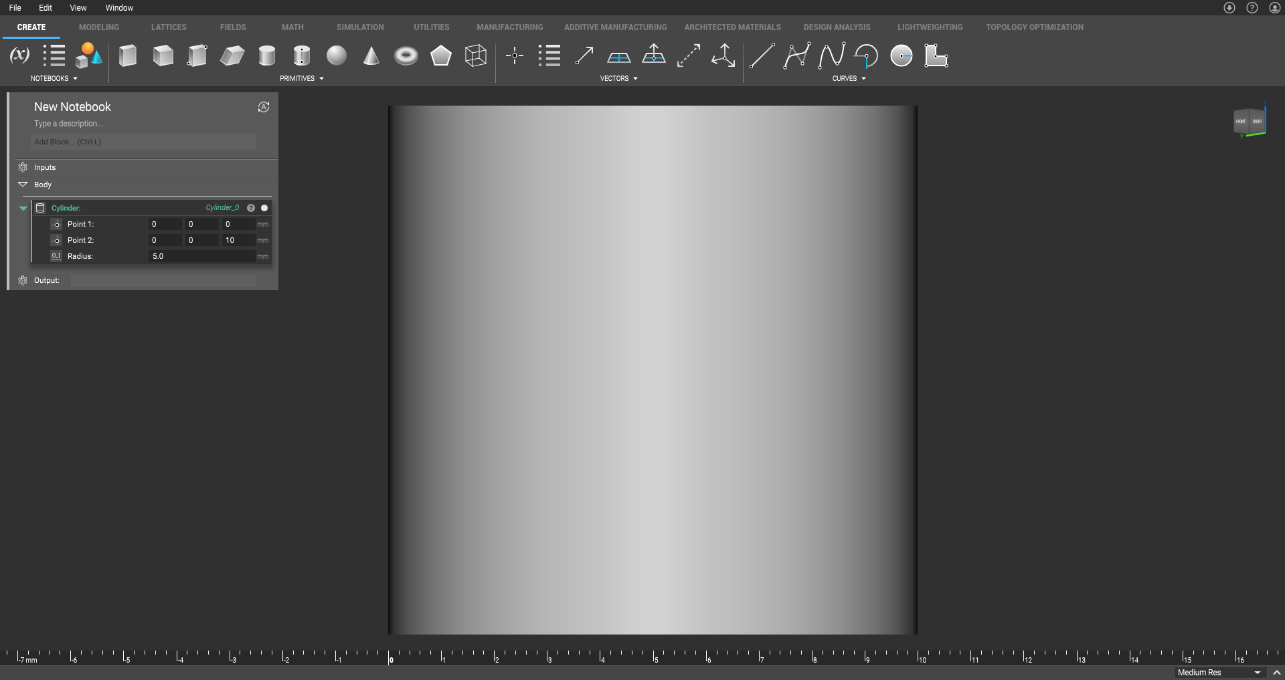Switch to the LIGHTWEIGHTING tab

tap(930, 27)
